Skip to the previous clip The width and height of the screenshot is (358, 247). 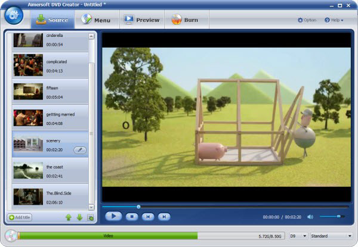[x=148, y=217]
